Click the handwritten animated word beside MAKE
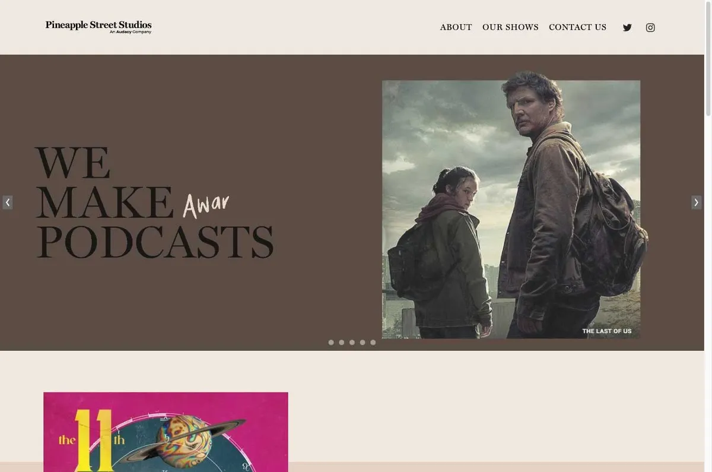Image resolution: width=712 pixels, height=472 pixels. pyautogui.click(x=206, y=205)
